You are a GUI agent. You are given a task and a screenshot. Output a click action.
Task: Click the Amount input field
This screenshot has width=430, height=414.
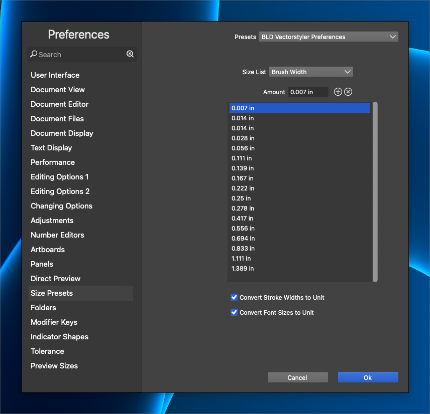coord(308,92)
